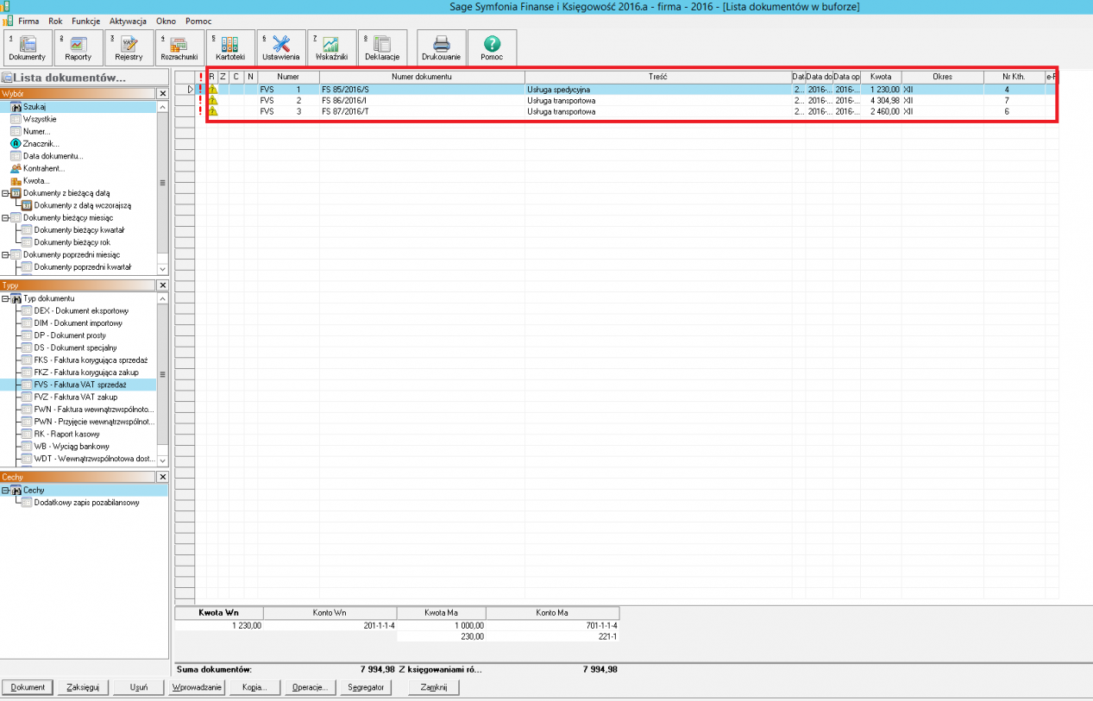Click the Segregator button

point(365,687)
